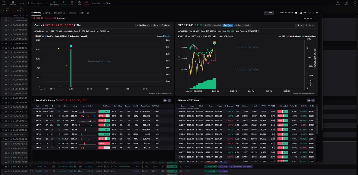Viewport: 358px width, 175px height.
Task: Click the 04/29 row 53% Bear/Bull bar
Action: pyautogui.click(x=283, y=116)
